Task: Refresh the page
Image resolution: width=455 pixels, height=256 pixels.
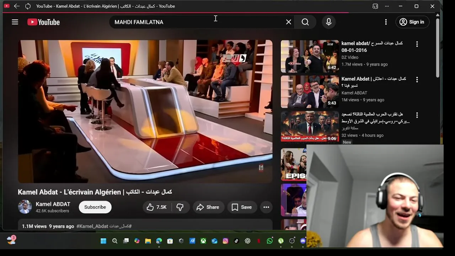Action: pos(28,6)
